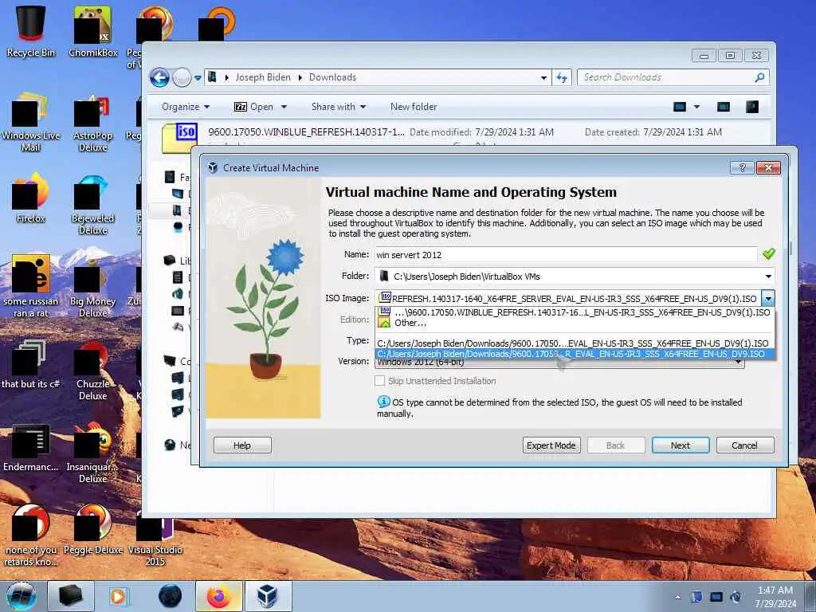Launch Firefox from the desktop
Screen dimensions: 816x612
[x=31, y=198]
